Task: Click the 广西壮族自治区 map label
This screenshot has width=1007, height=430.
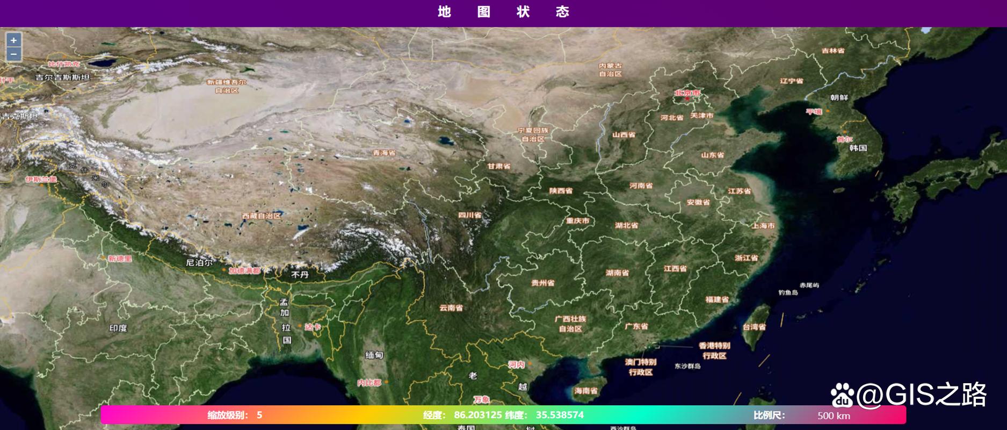Action: coord(570,324)
